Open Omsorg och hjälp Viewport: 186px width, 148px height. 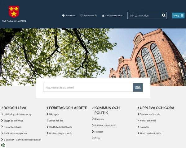[x=12, y=127]
